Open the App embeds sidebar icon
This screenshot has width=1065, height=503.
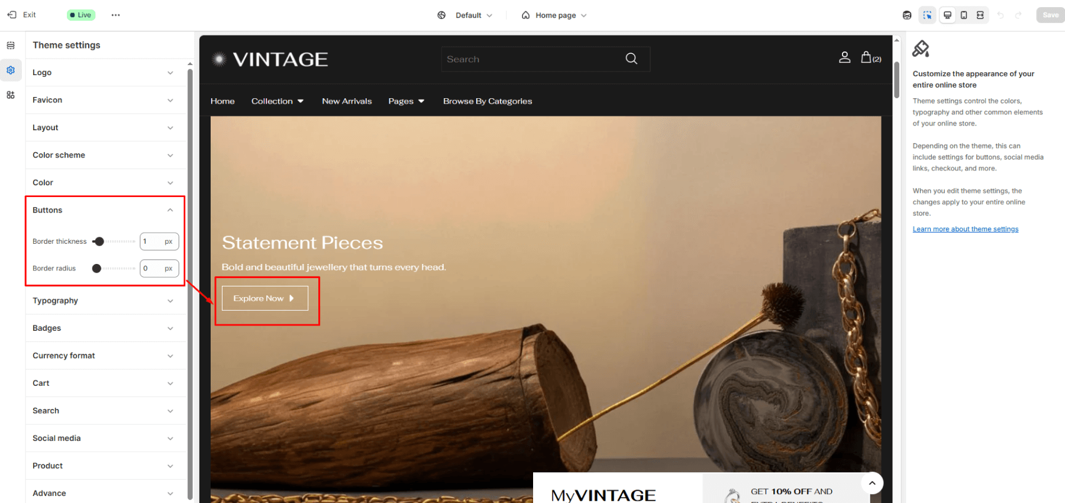click(11, 95)
